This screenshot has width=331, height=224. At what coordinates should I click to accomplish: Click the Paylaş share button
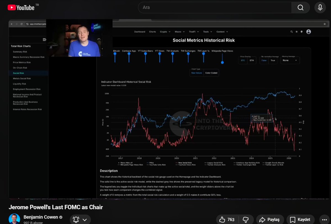coord(270,220)
